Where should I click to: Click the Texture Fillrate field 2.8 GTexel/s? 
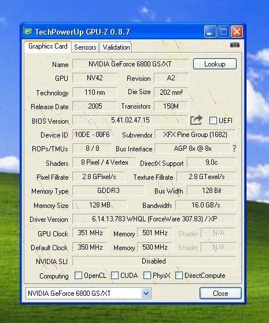point(207,177)
